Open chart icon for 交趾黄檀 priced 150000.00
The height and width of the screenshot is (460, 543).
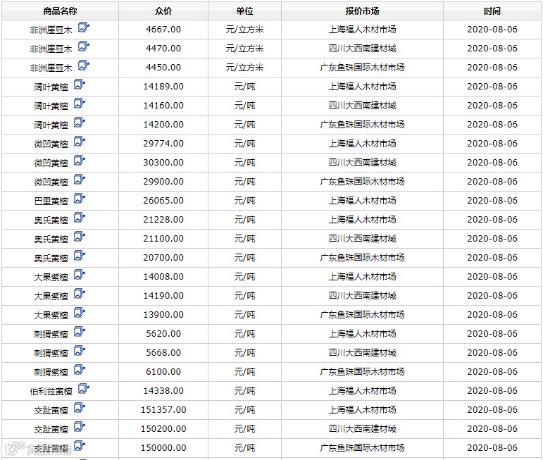[x=80, y=446]
